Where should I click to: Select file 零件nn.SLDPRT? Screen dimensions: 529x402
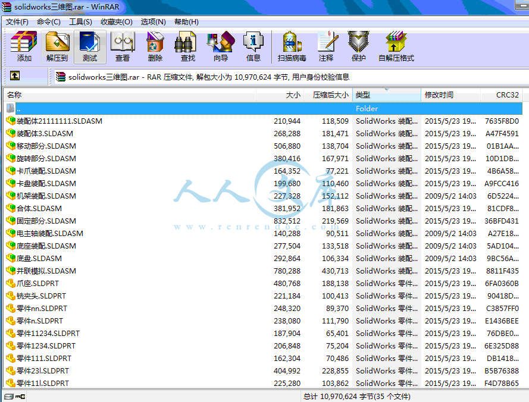[42, 308]
